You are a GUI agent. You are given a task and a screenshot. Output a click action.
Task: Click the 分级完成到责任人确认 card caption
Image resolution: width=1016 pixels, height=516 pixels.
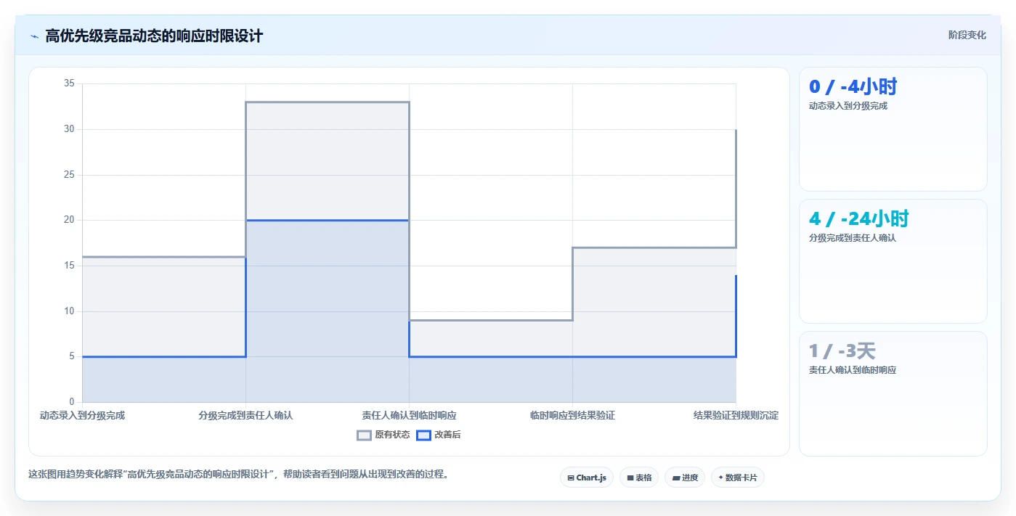(x=853, y=238)
